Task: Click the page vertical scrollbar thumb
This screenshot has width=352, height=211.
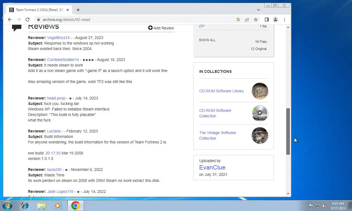Action: [288, 131]
